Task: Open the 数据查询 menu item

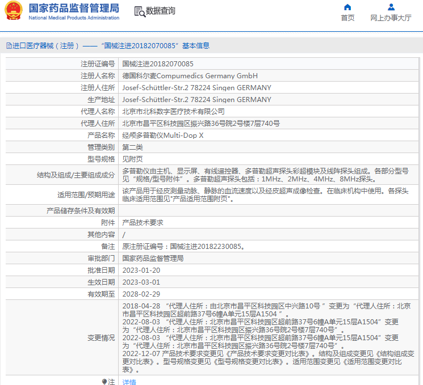Action: pyautogui.click(x=160, y=11)
